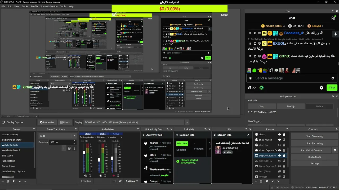Hide the Video Capture Device source
The height and width of the screenshot is (190, 339).
(x=279, y=150)
